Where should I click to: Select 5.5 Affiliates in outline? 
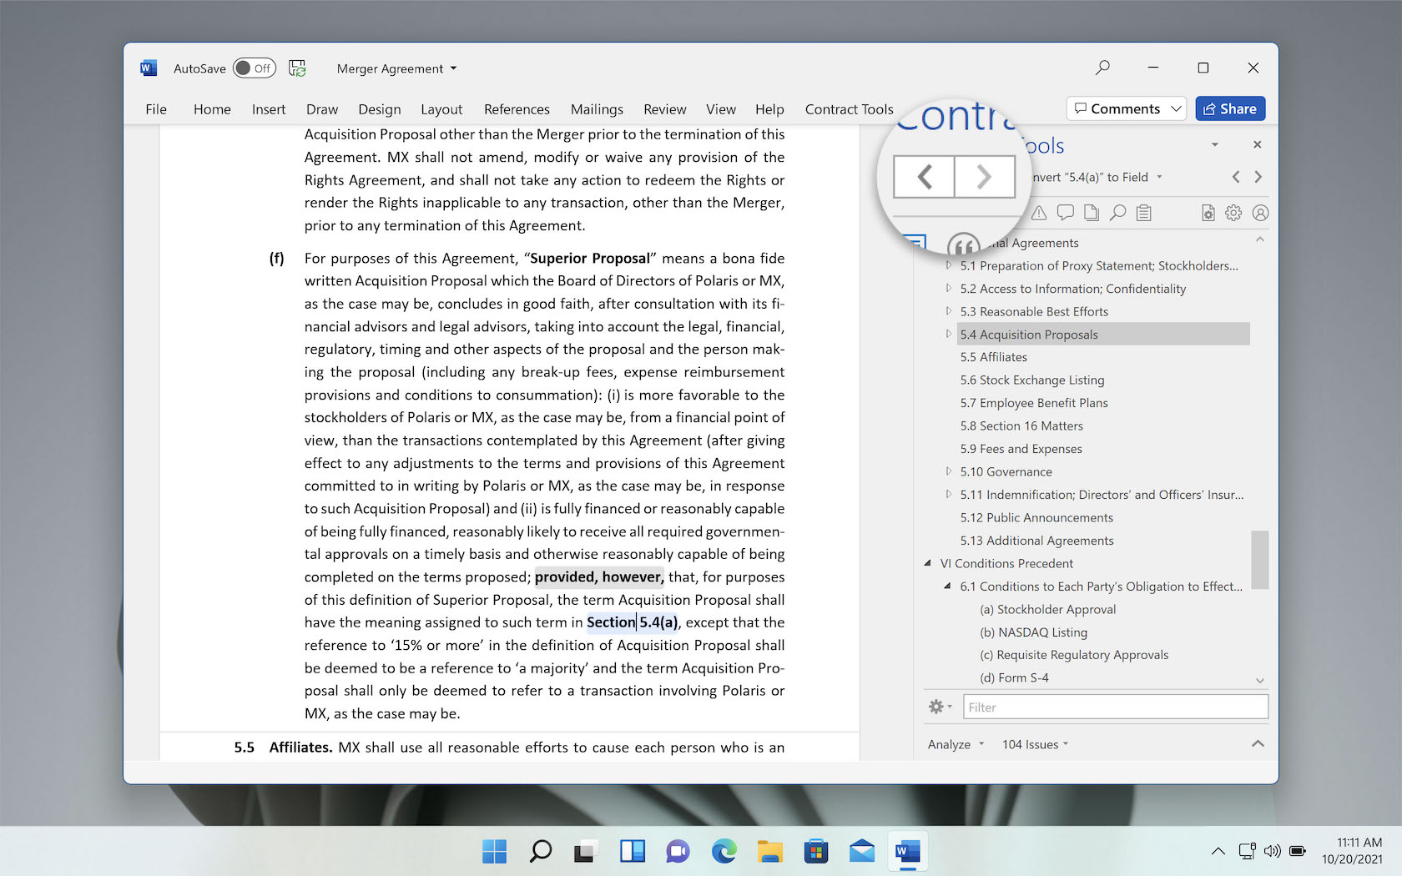tap(993, 357)
